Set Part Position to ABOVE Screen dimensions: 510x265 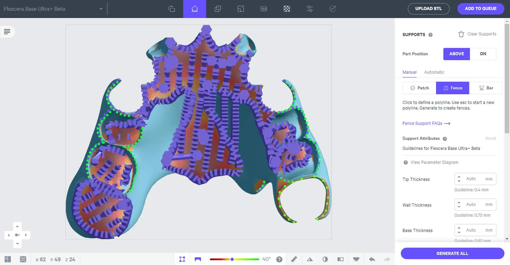point(457,54)
